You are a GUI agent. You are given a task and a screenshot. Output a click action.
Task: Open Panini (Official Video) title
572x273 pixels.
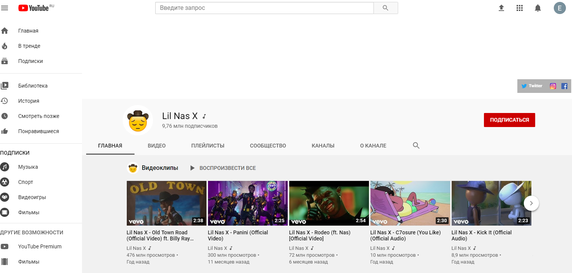pos(238,235)
